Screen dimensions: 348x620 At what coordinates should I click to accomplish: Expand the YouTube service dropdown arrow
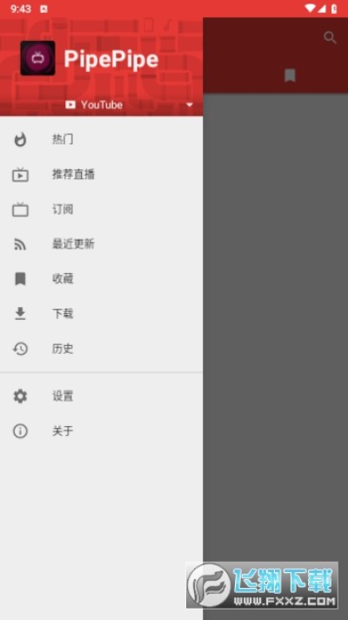click(190, 105)
